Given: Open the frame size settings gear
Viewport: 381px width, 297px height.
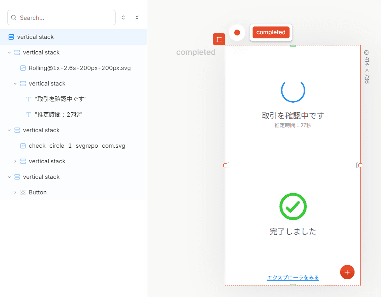Looking at the screenshot, I should pos(367,52).
